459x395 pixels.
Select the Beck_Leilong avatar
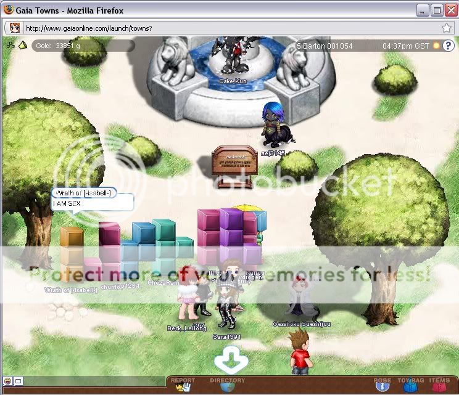[x=188, y=294]
